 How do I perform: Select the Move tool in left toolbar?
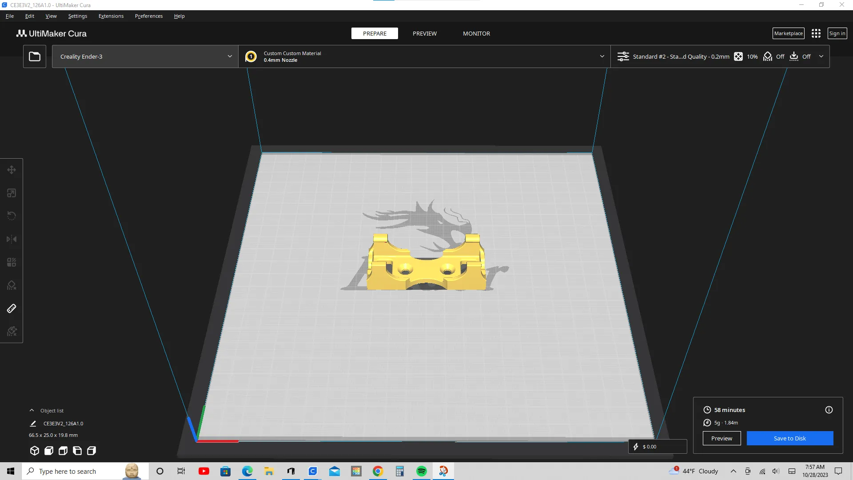coord(12,170)
